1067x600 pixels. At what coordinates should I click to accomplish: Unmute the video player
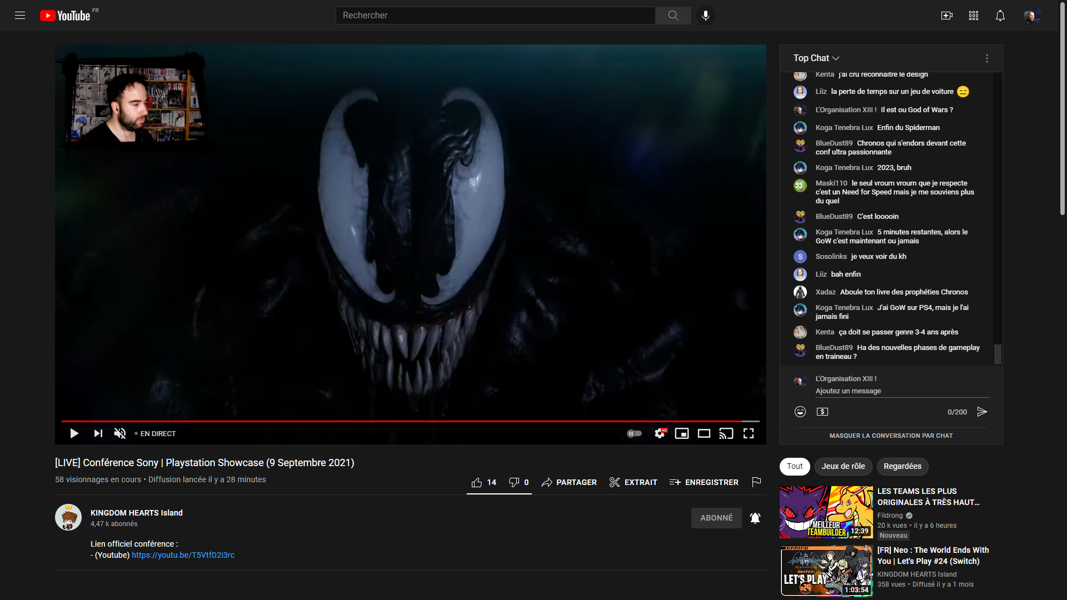tap(120, 433)
